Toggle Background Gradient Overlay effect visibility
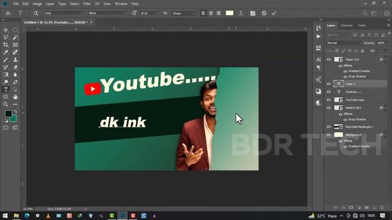 pyautogui.click(x=345, y=147)
